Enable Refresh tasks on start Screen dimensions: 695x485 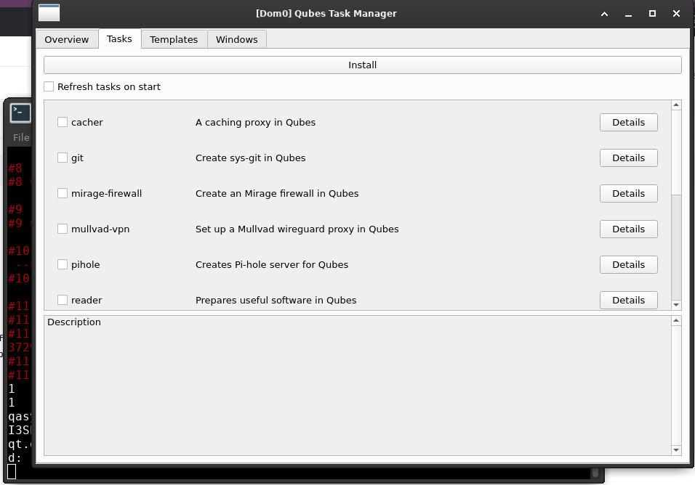pyautogui.click(x=49, y=86)
